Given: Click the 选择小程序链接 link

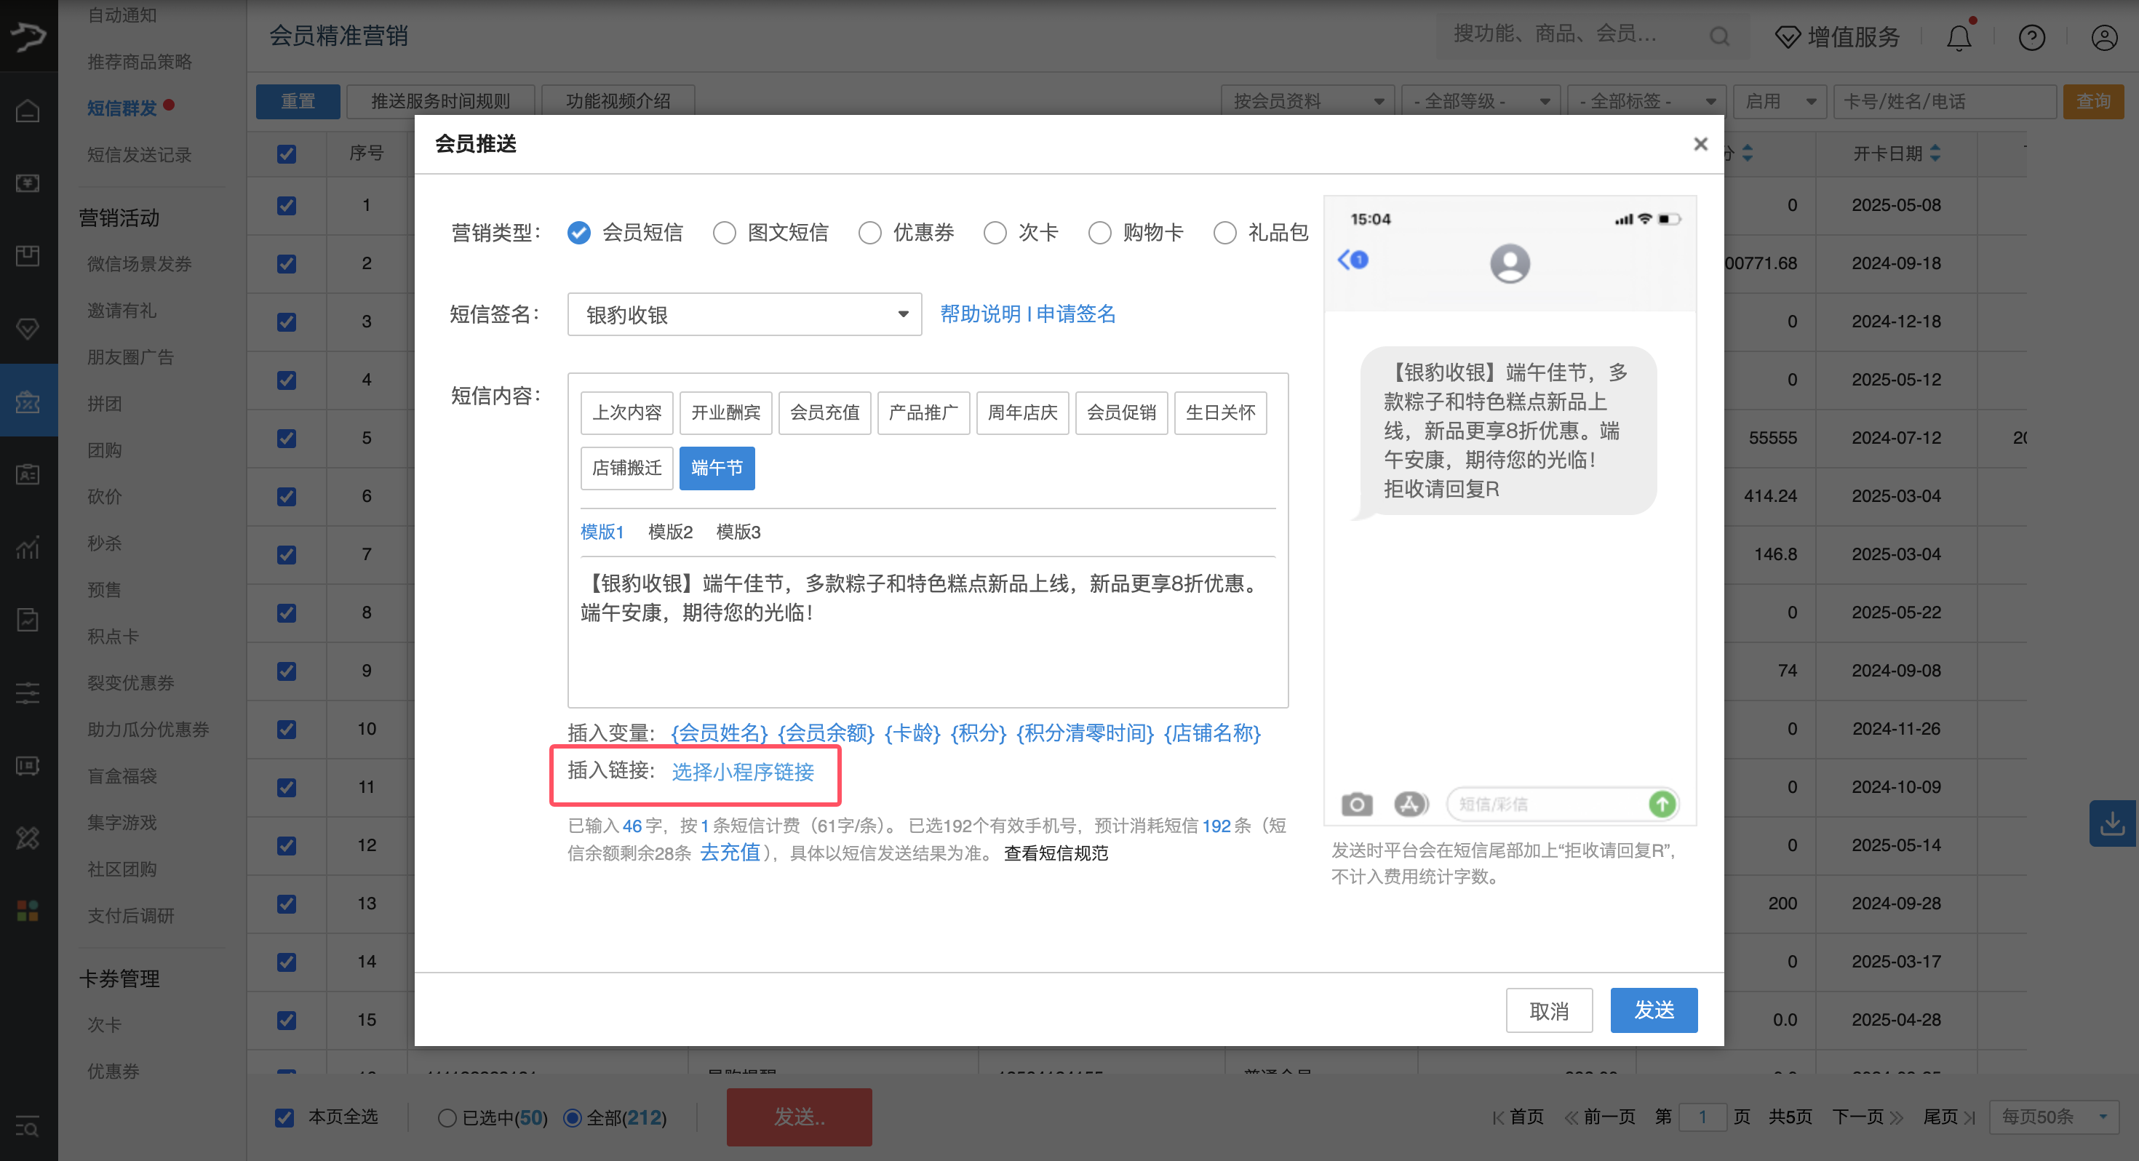Looking at the screenshot, I should [x=742, y=772].
